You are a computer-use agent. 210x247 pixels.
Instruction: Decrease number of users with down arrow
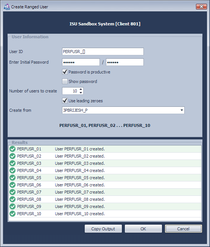81,92
